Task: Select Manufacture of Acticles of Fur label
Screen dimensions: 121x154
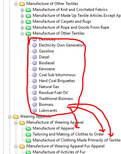Action: click(59, 152)
